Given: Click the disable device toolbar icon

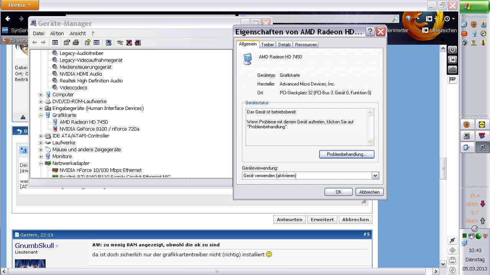Looking at the screenshot, I should (138, 42).
